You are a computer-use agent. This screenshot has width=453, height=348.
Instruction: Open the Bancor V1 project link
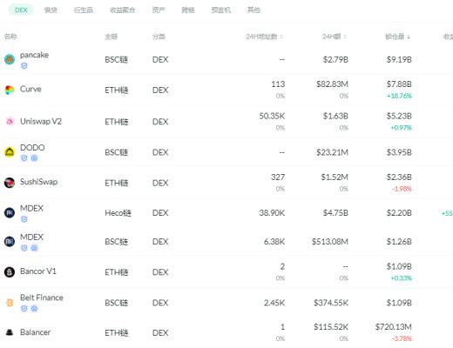coord(38,271)
